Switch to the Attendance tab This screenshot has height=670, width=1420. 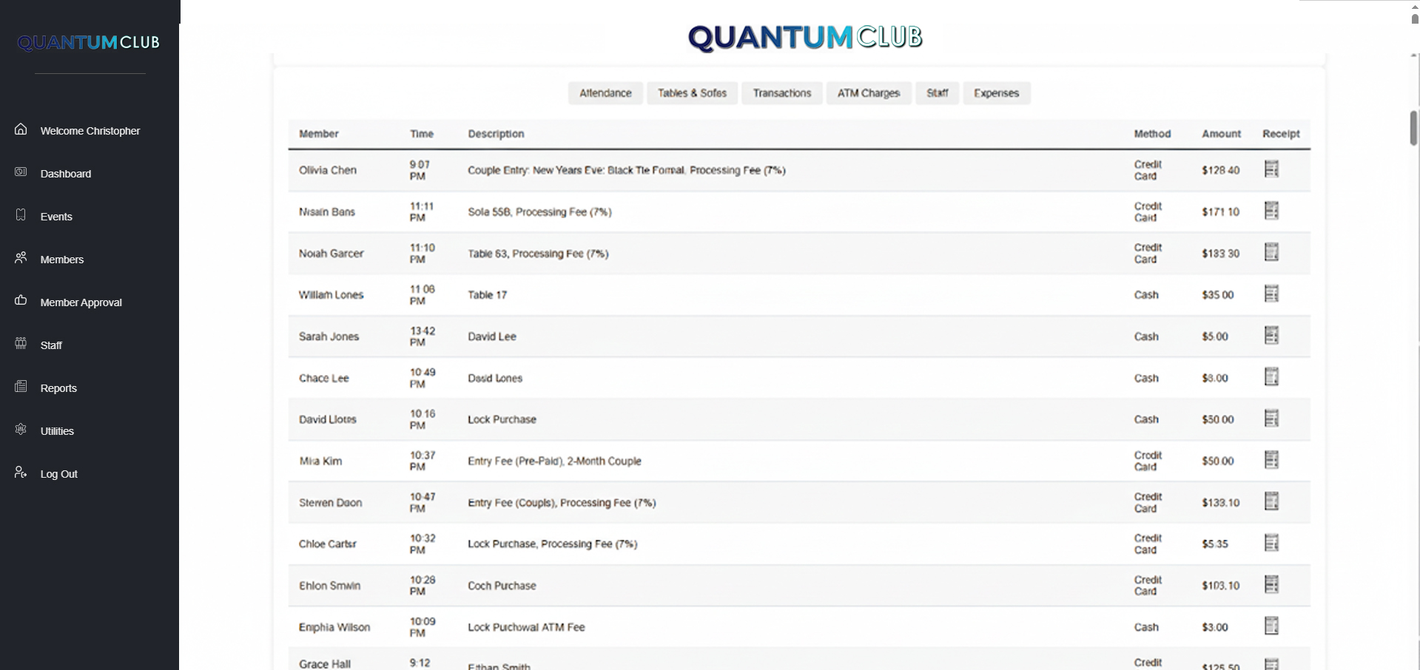605,92
